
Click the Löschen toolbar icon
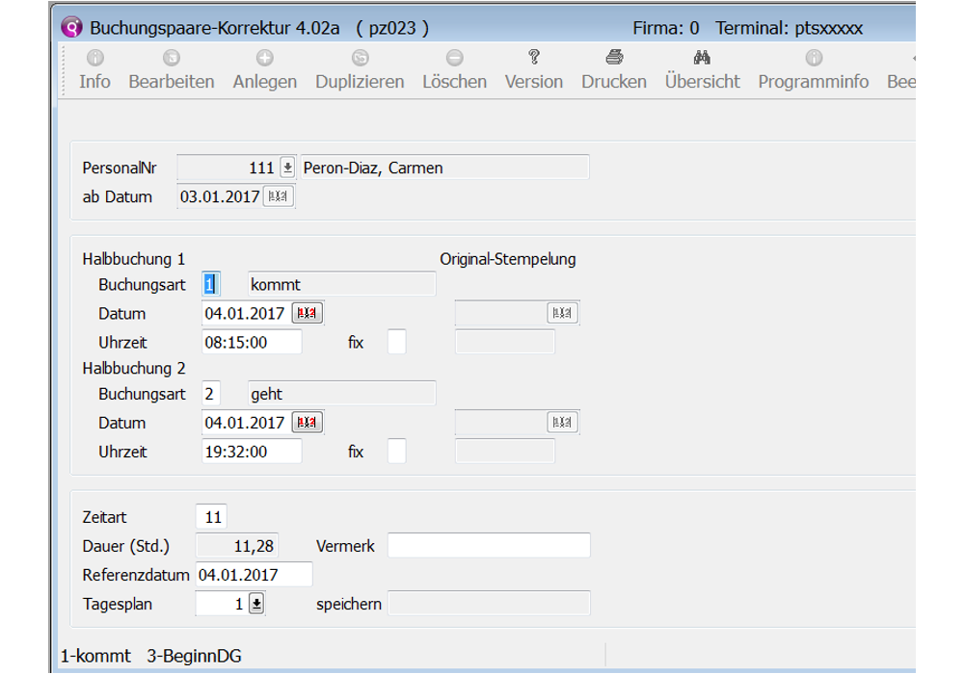[454, 59]
